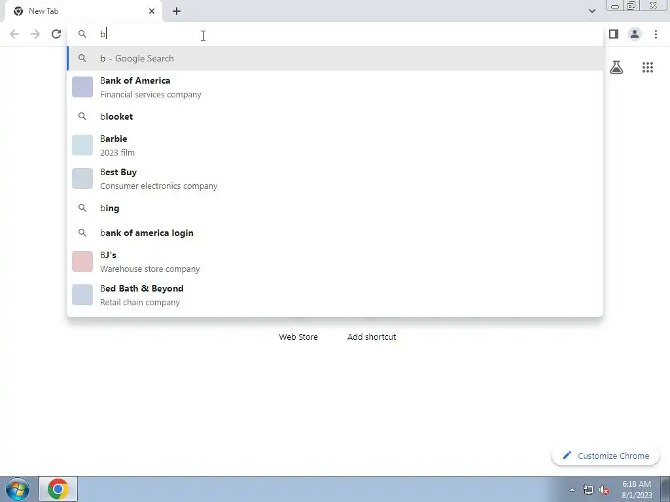Choose 'bank of america login' suggestion
The height and width of the screenshot is (502, 670).
(335, 233)
